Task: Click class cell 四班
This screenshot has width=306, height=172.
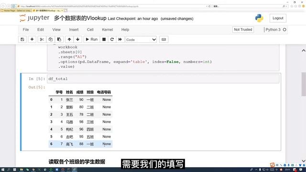Action: point(90,129)
